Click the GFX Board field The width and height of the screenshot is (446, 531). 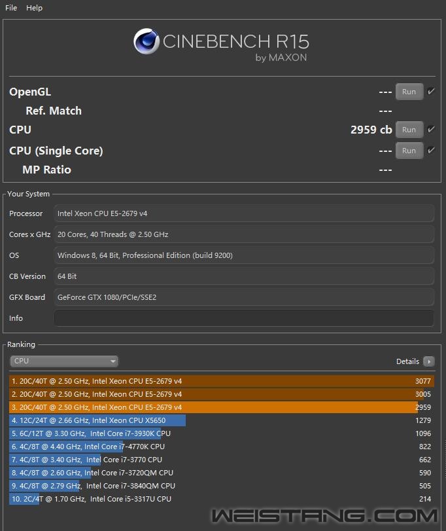coord(244,297)
